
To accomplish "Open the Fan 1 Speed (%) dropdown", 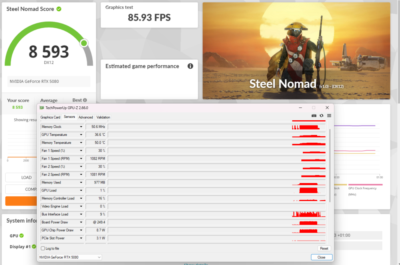I will click(x=81, y=151).
